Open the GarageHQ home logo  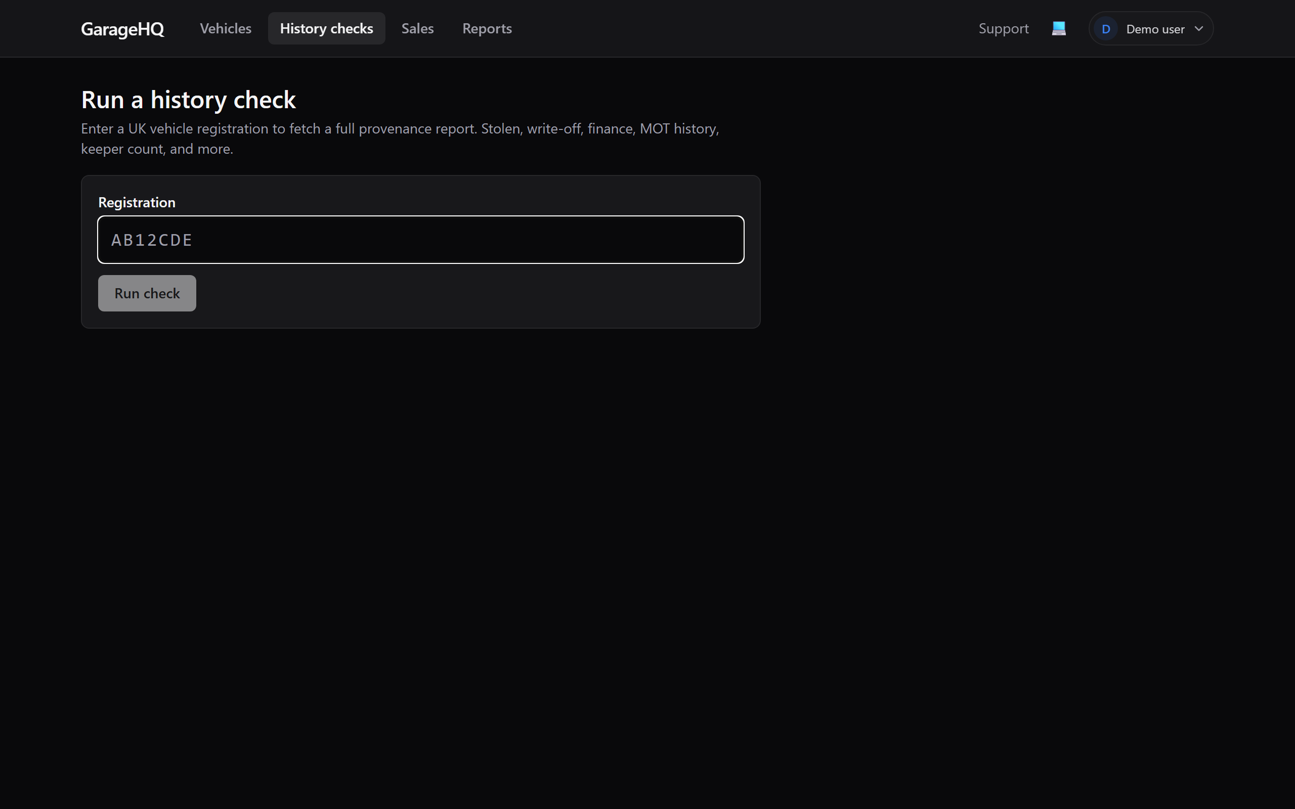tap(122, 29)
